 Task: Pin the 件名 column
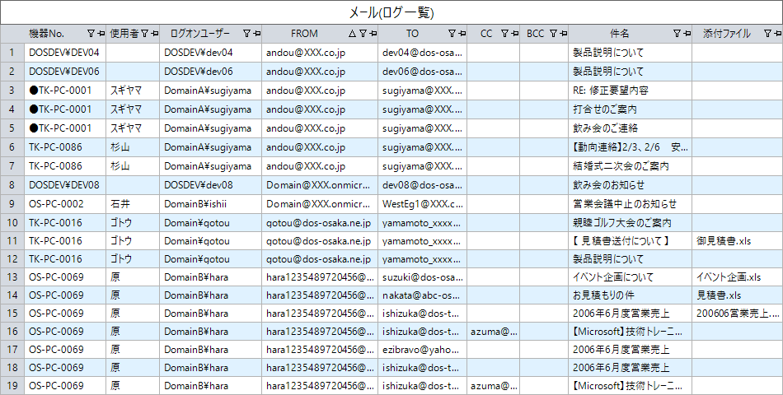pos(687,34)
